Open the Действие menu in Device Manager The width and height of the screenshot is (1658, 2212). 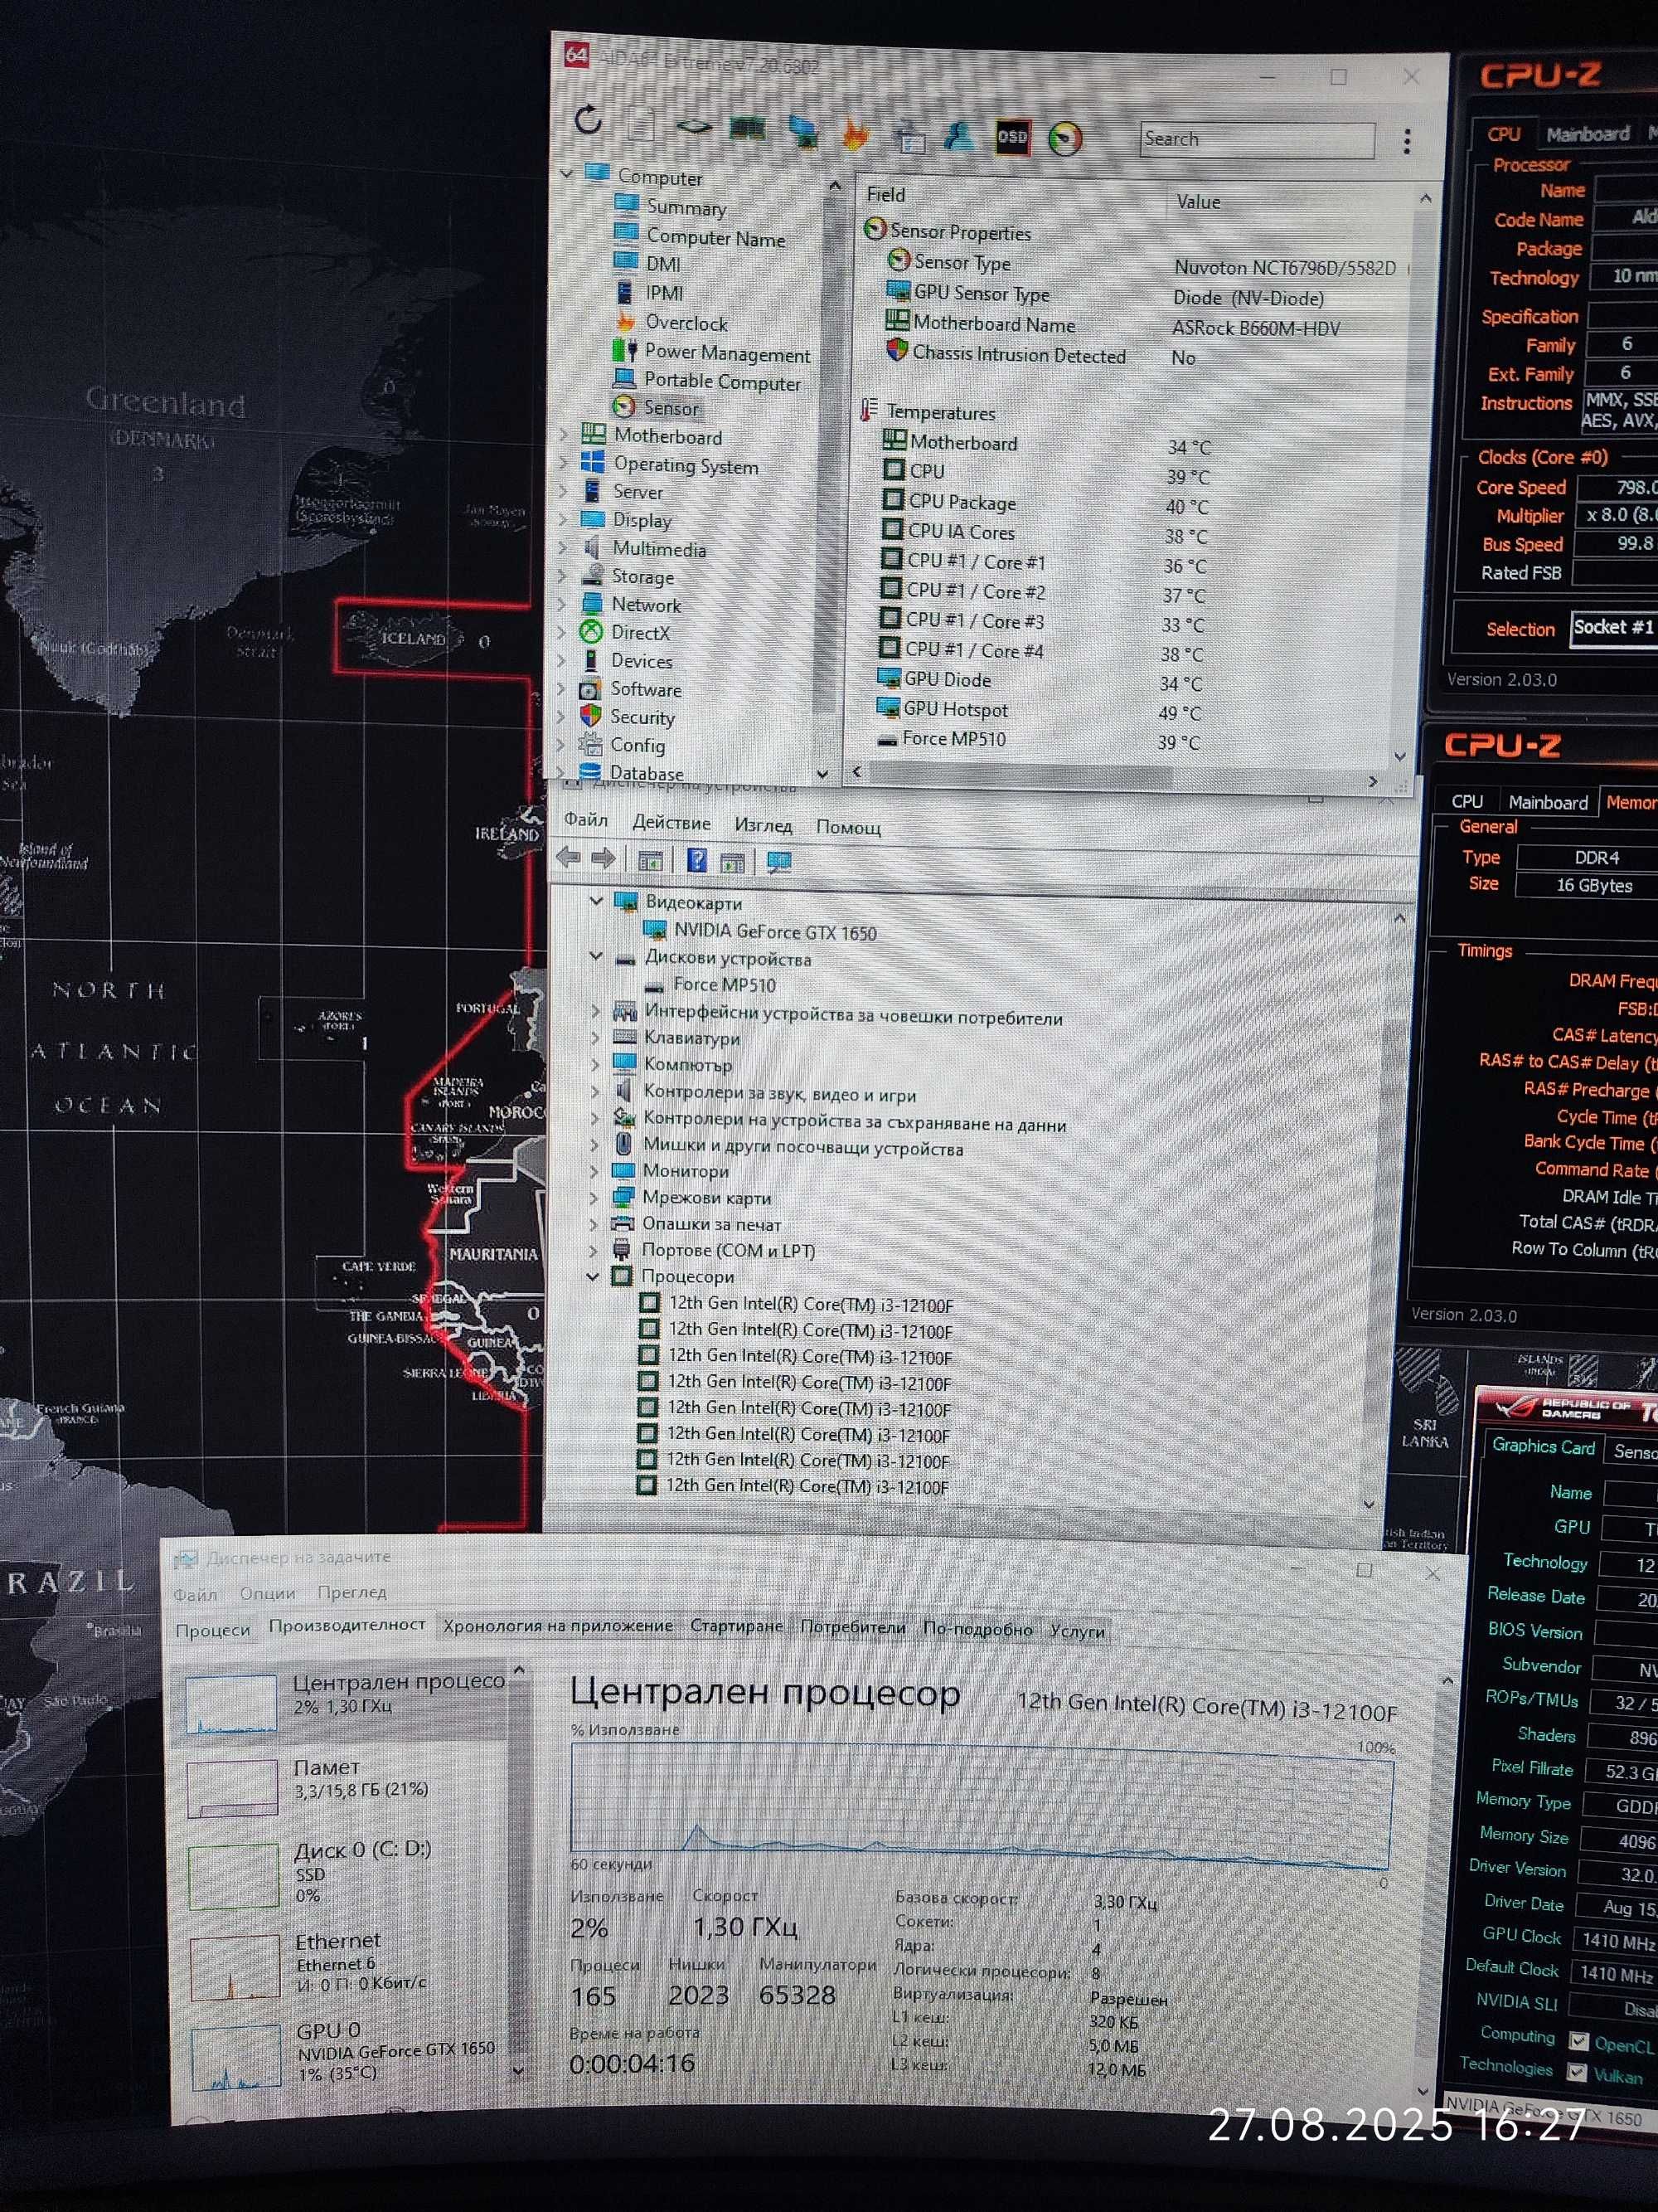coord(671,823)
